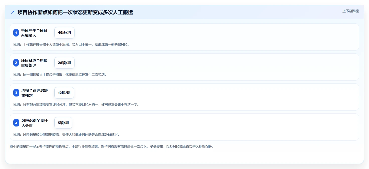The image size is (369, 169).
Task: Click the note starting 说明：风险数量较少但影响较高
Action: tap(66, 134)
